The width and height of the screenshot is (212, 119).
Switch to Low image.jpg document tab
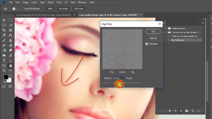[44, 15]
